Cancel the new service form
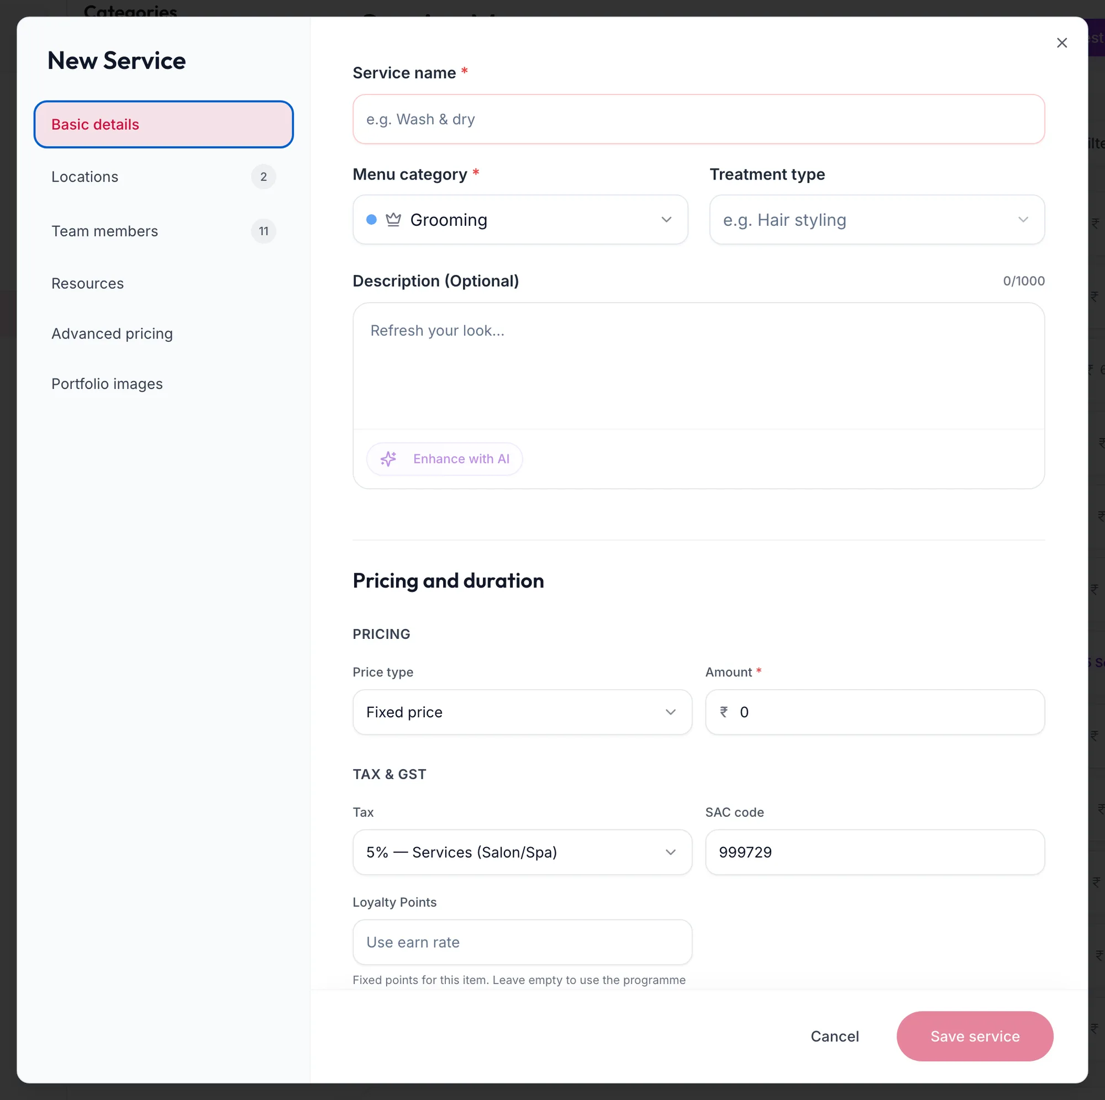 point(834,1036)
